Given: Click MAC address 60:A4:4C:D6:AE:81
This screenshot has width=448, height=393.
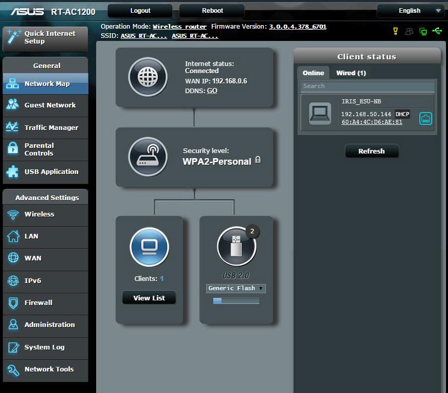Looking at the screenshot, I should [372, 122].
